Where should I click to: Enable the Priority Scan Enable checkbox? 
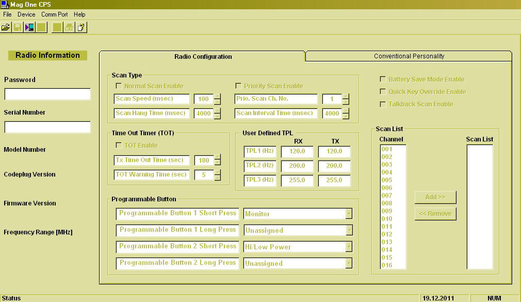coord(238,86)
